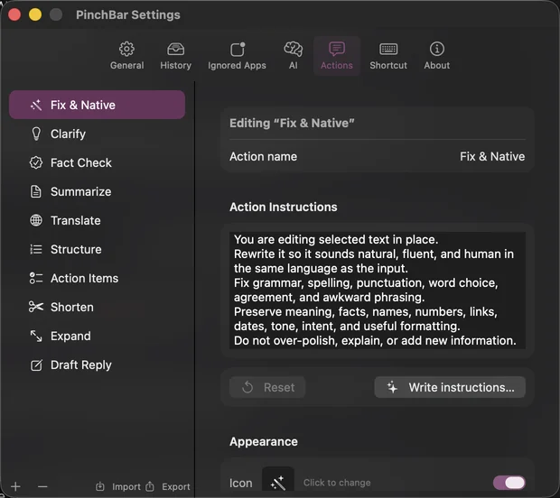The width and height of the screenshot is (560, 498).
Task: Open the Shortcut keyboard icon
Action: (x=388, y=49)
